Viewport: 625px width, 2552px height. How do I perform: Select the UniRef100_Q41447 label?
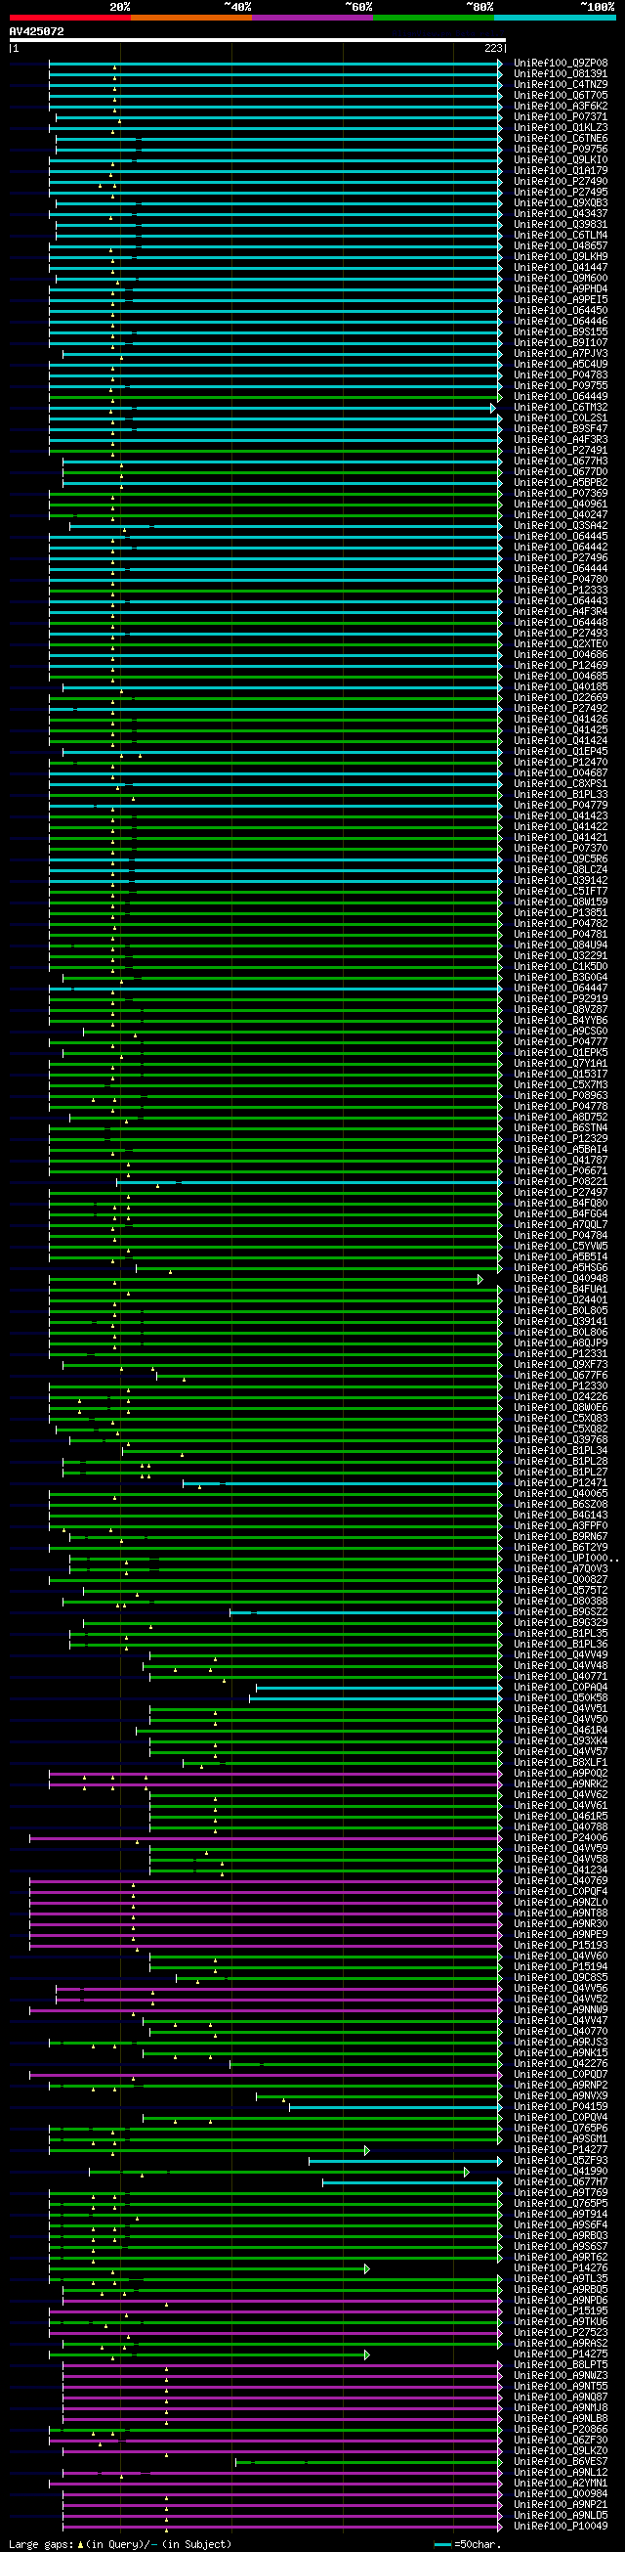click(x=561, y=268)
